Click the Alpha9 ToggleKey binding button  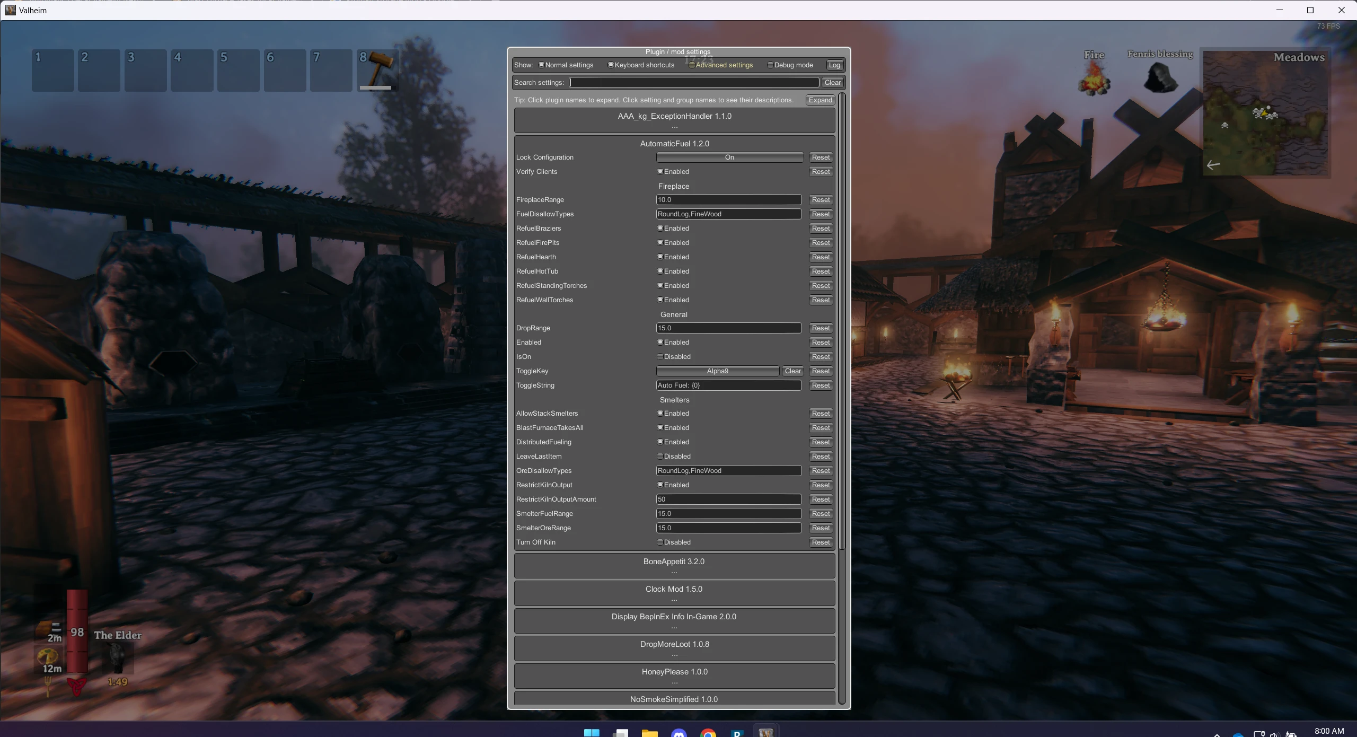click(x=718, y=371)
